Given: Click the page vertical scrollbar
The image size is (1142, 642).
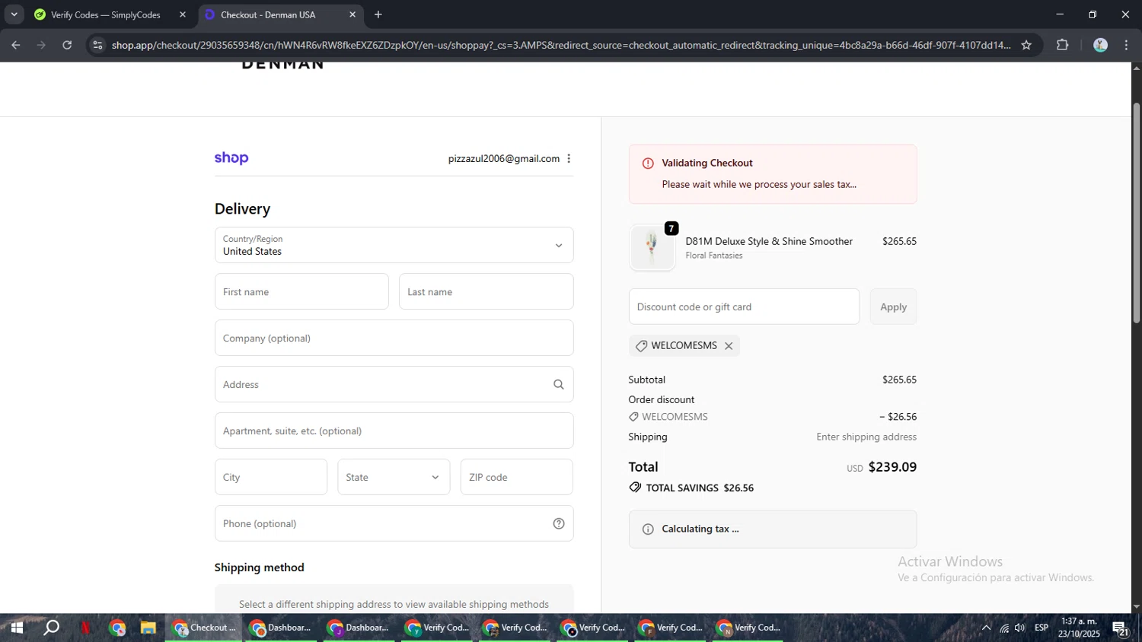Looking at the screenshot, I should pos(1136,213).
